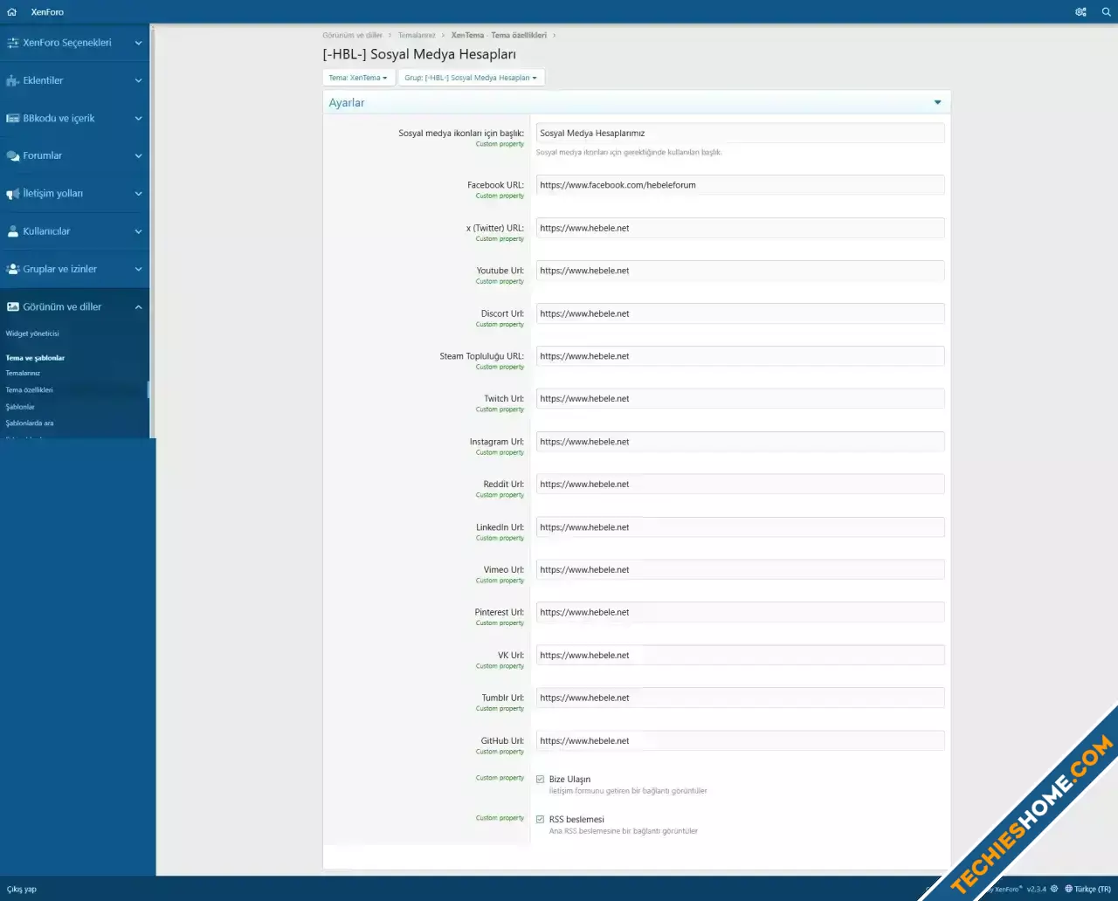Viewport: 1118px width, 901px height.
Task: Click the Facebook URL input field
Action: [740, 185]
